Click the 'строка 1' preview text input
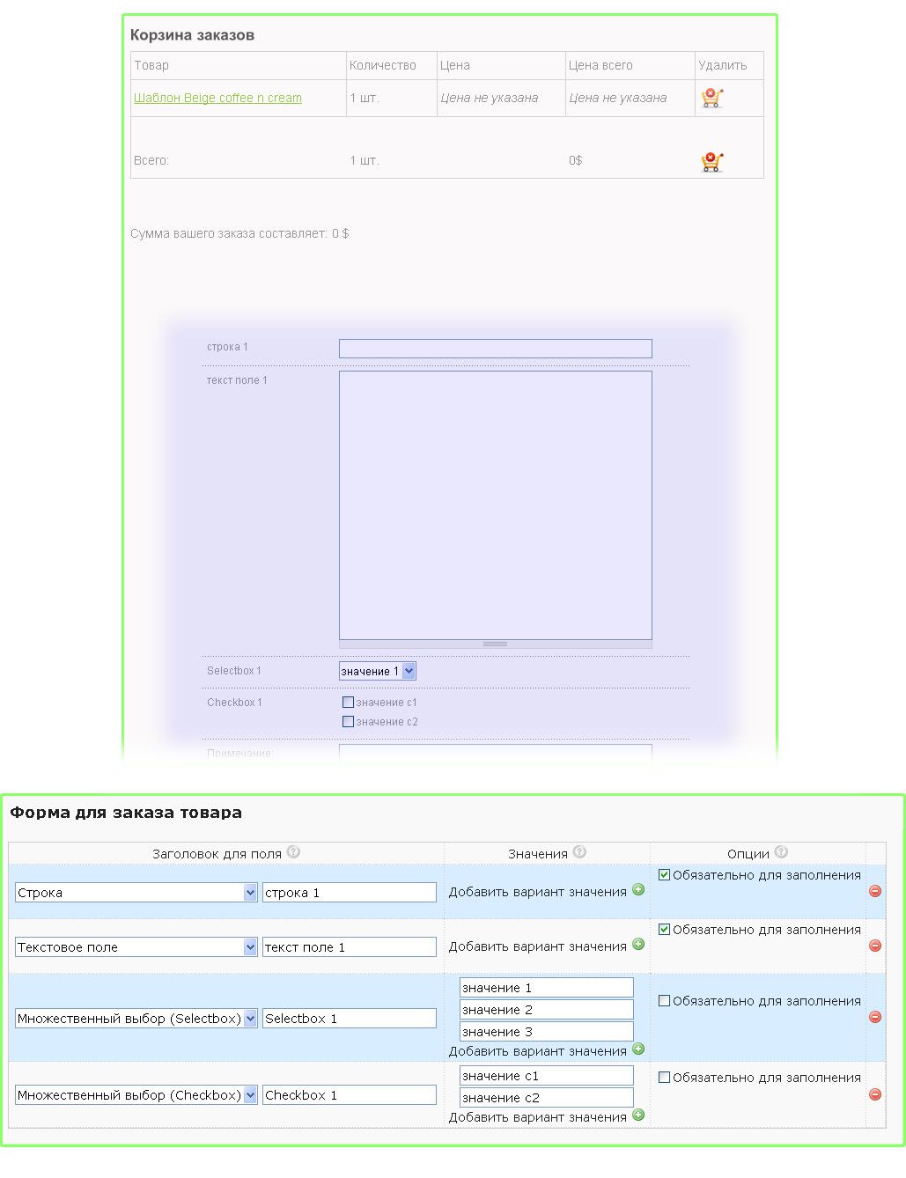This screenshot has width=906, height=1178. tap(495, 349)
